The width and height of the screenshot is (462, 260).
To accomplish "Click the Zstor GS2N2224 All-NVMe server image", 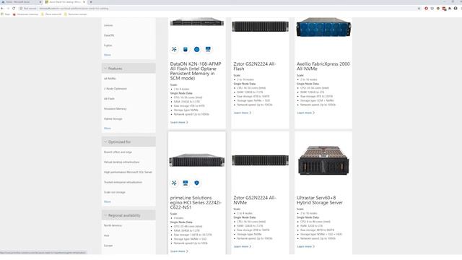I will click(260, 160).
